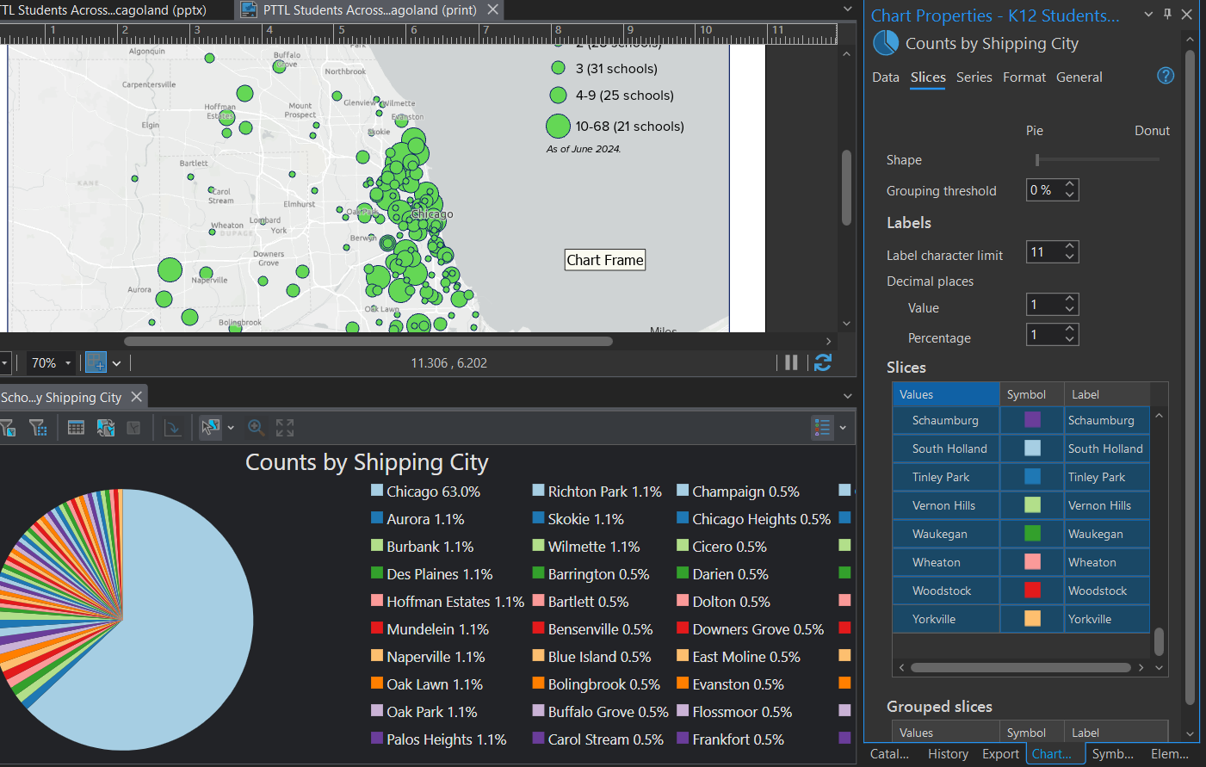Activate the chart zoom magnifier tool
Screen dimensions: 1206x767
tap(255, 427)
